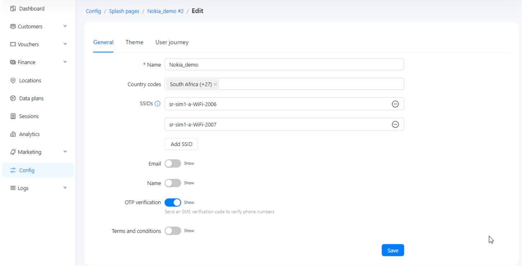Expand the Finance menu chevron
Viewport: 523px width, 270px height.
tap(65, 62)
